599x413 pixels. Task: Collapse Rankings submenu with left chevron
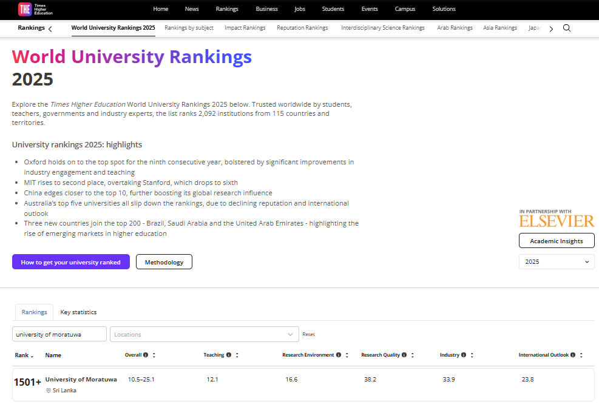50,29
